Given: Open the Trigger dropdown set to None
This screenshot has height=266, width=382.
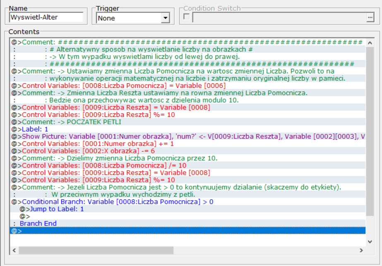Looking at the screenshot, I should click(165, 18).
